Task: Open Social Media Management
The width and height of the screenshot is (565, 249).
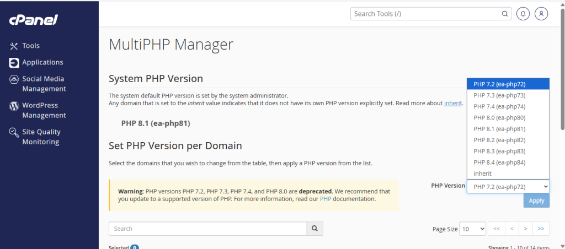Action: [x=44, y=84]
